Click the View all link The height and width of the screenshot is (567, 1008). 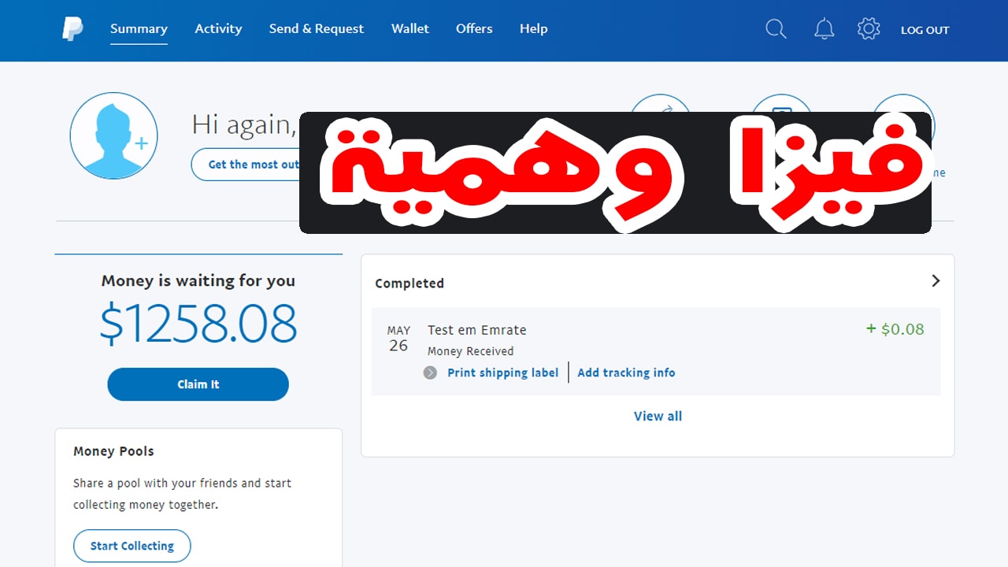[658, 416]
